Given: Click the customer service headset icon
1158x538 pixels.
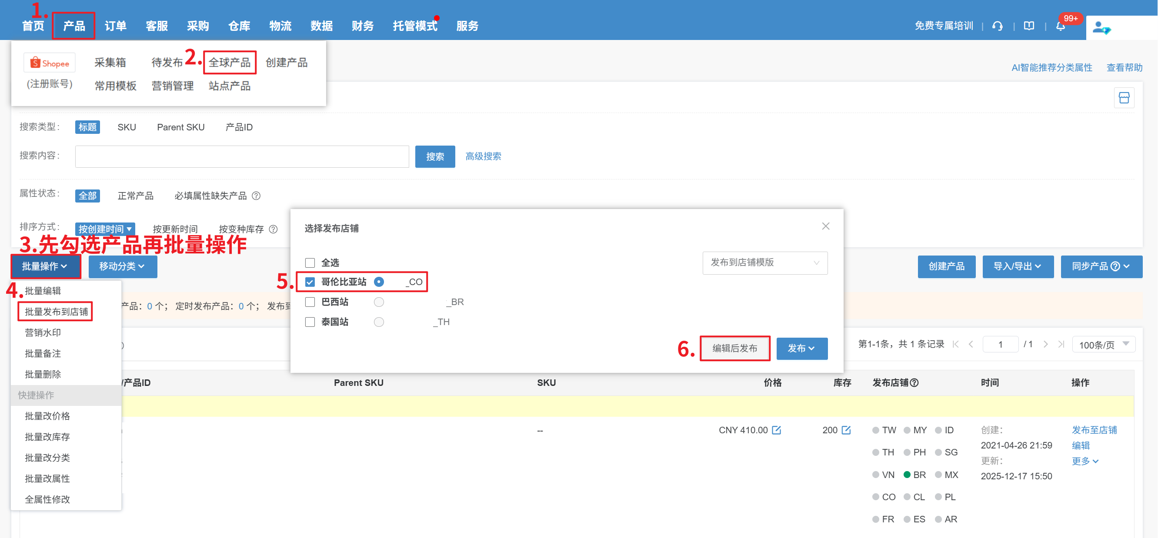Looking at the screenshot, I should pyautogui.click(x=998, y=26).
